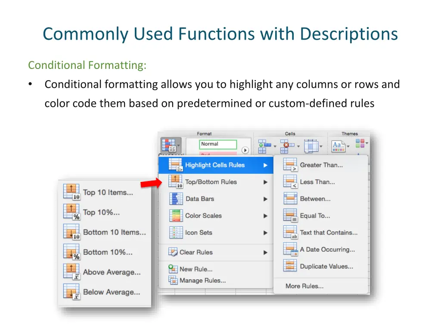Select Text that Contains... rule
The width and height of the screenshot is (441, 331).
[x=321, y=232]
